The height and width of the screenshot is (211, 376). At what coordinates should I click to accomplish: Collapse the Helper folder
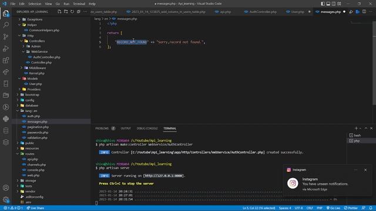tap(32, 25)
